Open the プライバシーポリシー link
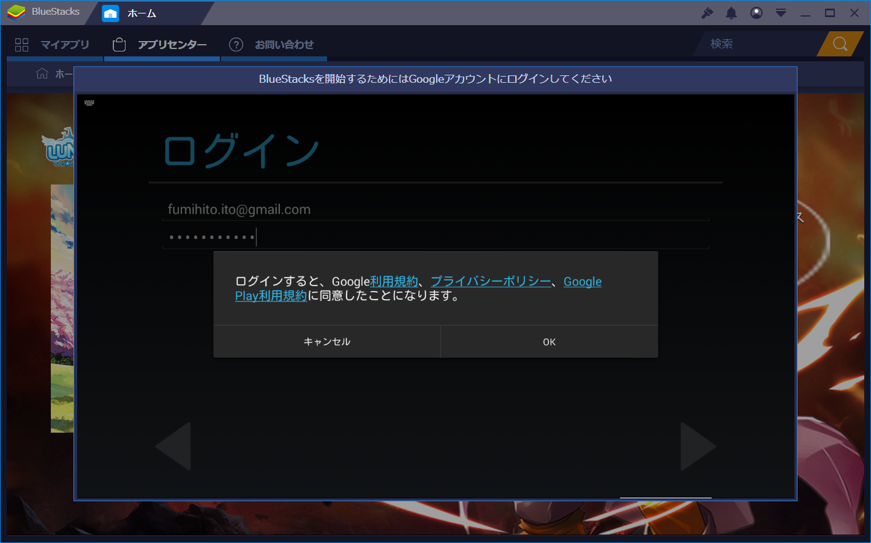871x543 pixels. 491,281
